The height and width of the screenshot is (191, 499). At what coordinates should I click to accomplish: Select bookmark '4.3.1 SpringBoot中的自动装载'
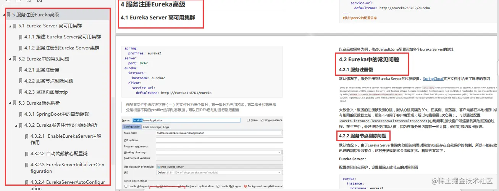[57, 114]
